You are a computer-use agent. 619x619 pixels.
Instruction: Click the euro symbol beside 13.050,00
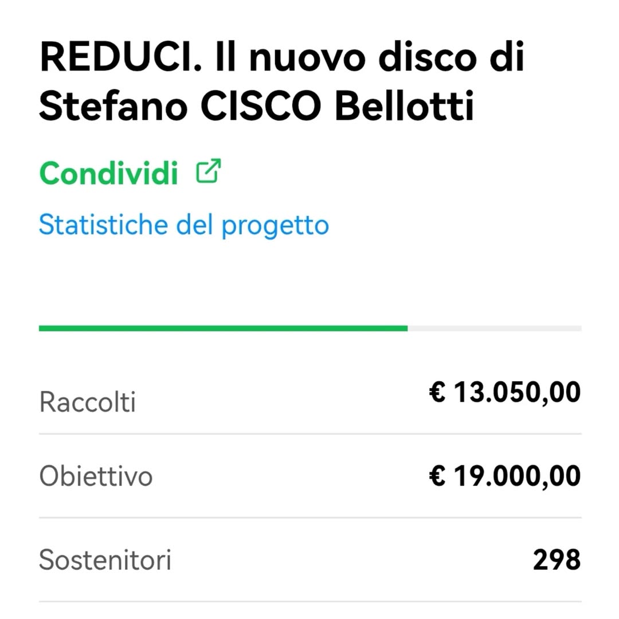click(437, 393)
